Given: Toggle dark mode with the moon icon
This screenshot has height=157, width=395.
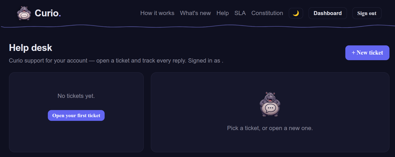Looking at the screenshot, I should coord(296,13).
